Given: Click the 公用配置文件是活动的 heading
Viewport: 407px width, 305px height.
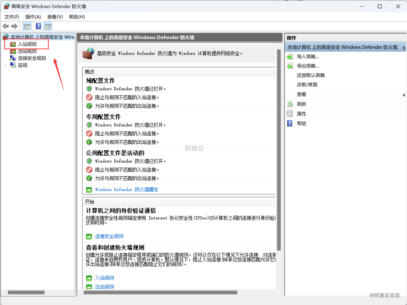Looking at the screenshot, I should 115,153.
